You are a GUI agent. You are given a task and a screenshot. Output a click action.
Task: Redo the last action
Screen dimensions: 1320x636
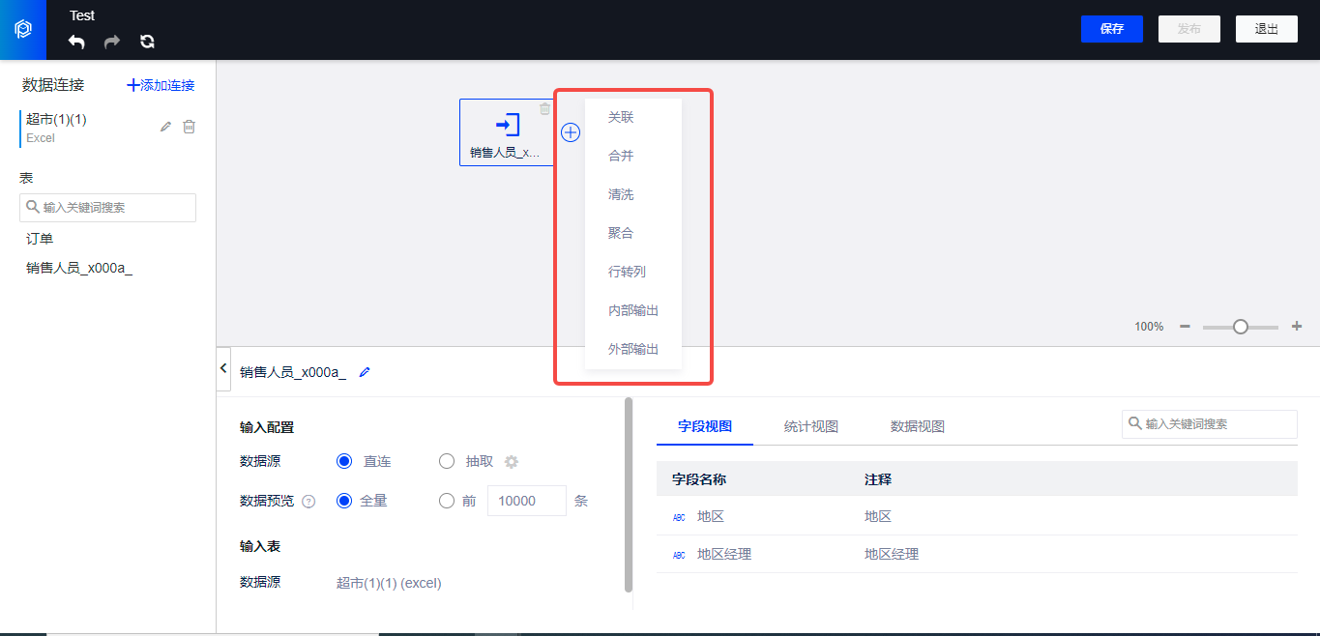pos(112,42)
